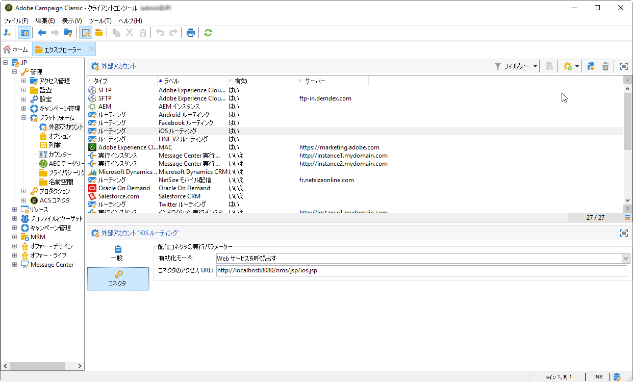The image size is (633, 382).
Task: Select Message Center in the tree
Action: click(x=52, y=265)
